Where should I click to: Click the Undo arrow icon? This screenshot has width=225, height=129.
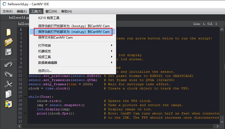tap(8, 64)
